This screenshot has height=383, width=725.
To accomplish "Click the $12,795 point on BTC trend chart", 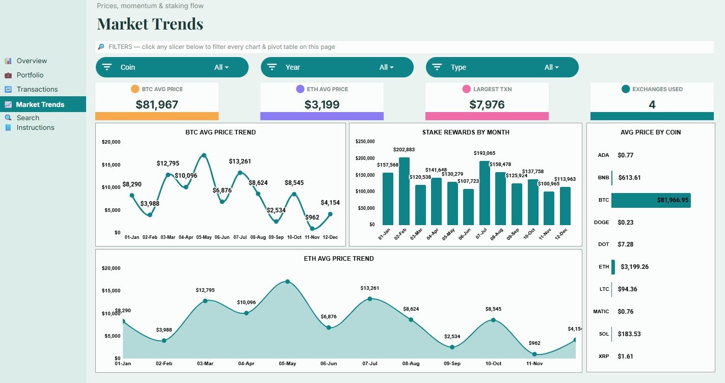I will (x=168, y=175).
